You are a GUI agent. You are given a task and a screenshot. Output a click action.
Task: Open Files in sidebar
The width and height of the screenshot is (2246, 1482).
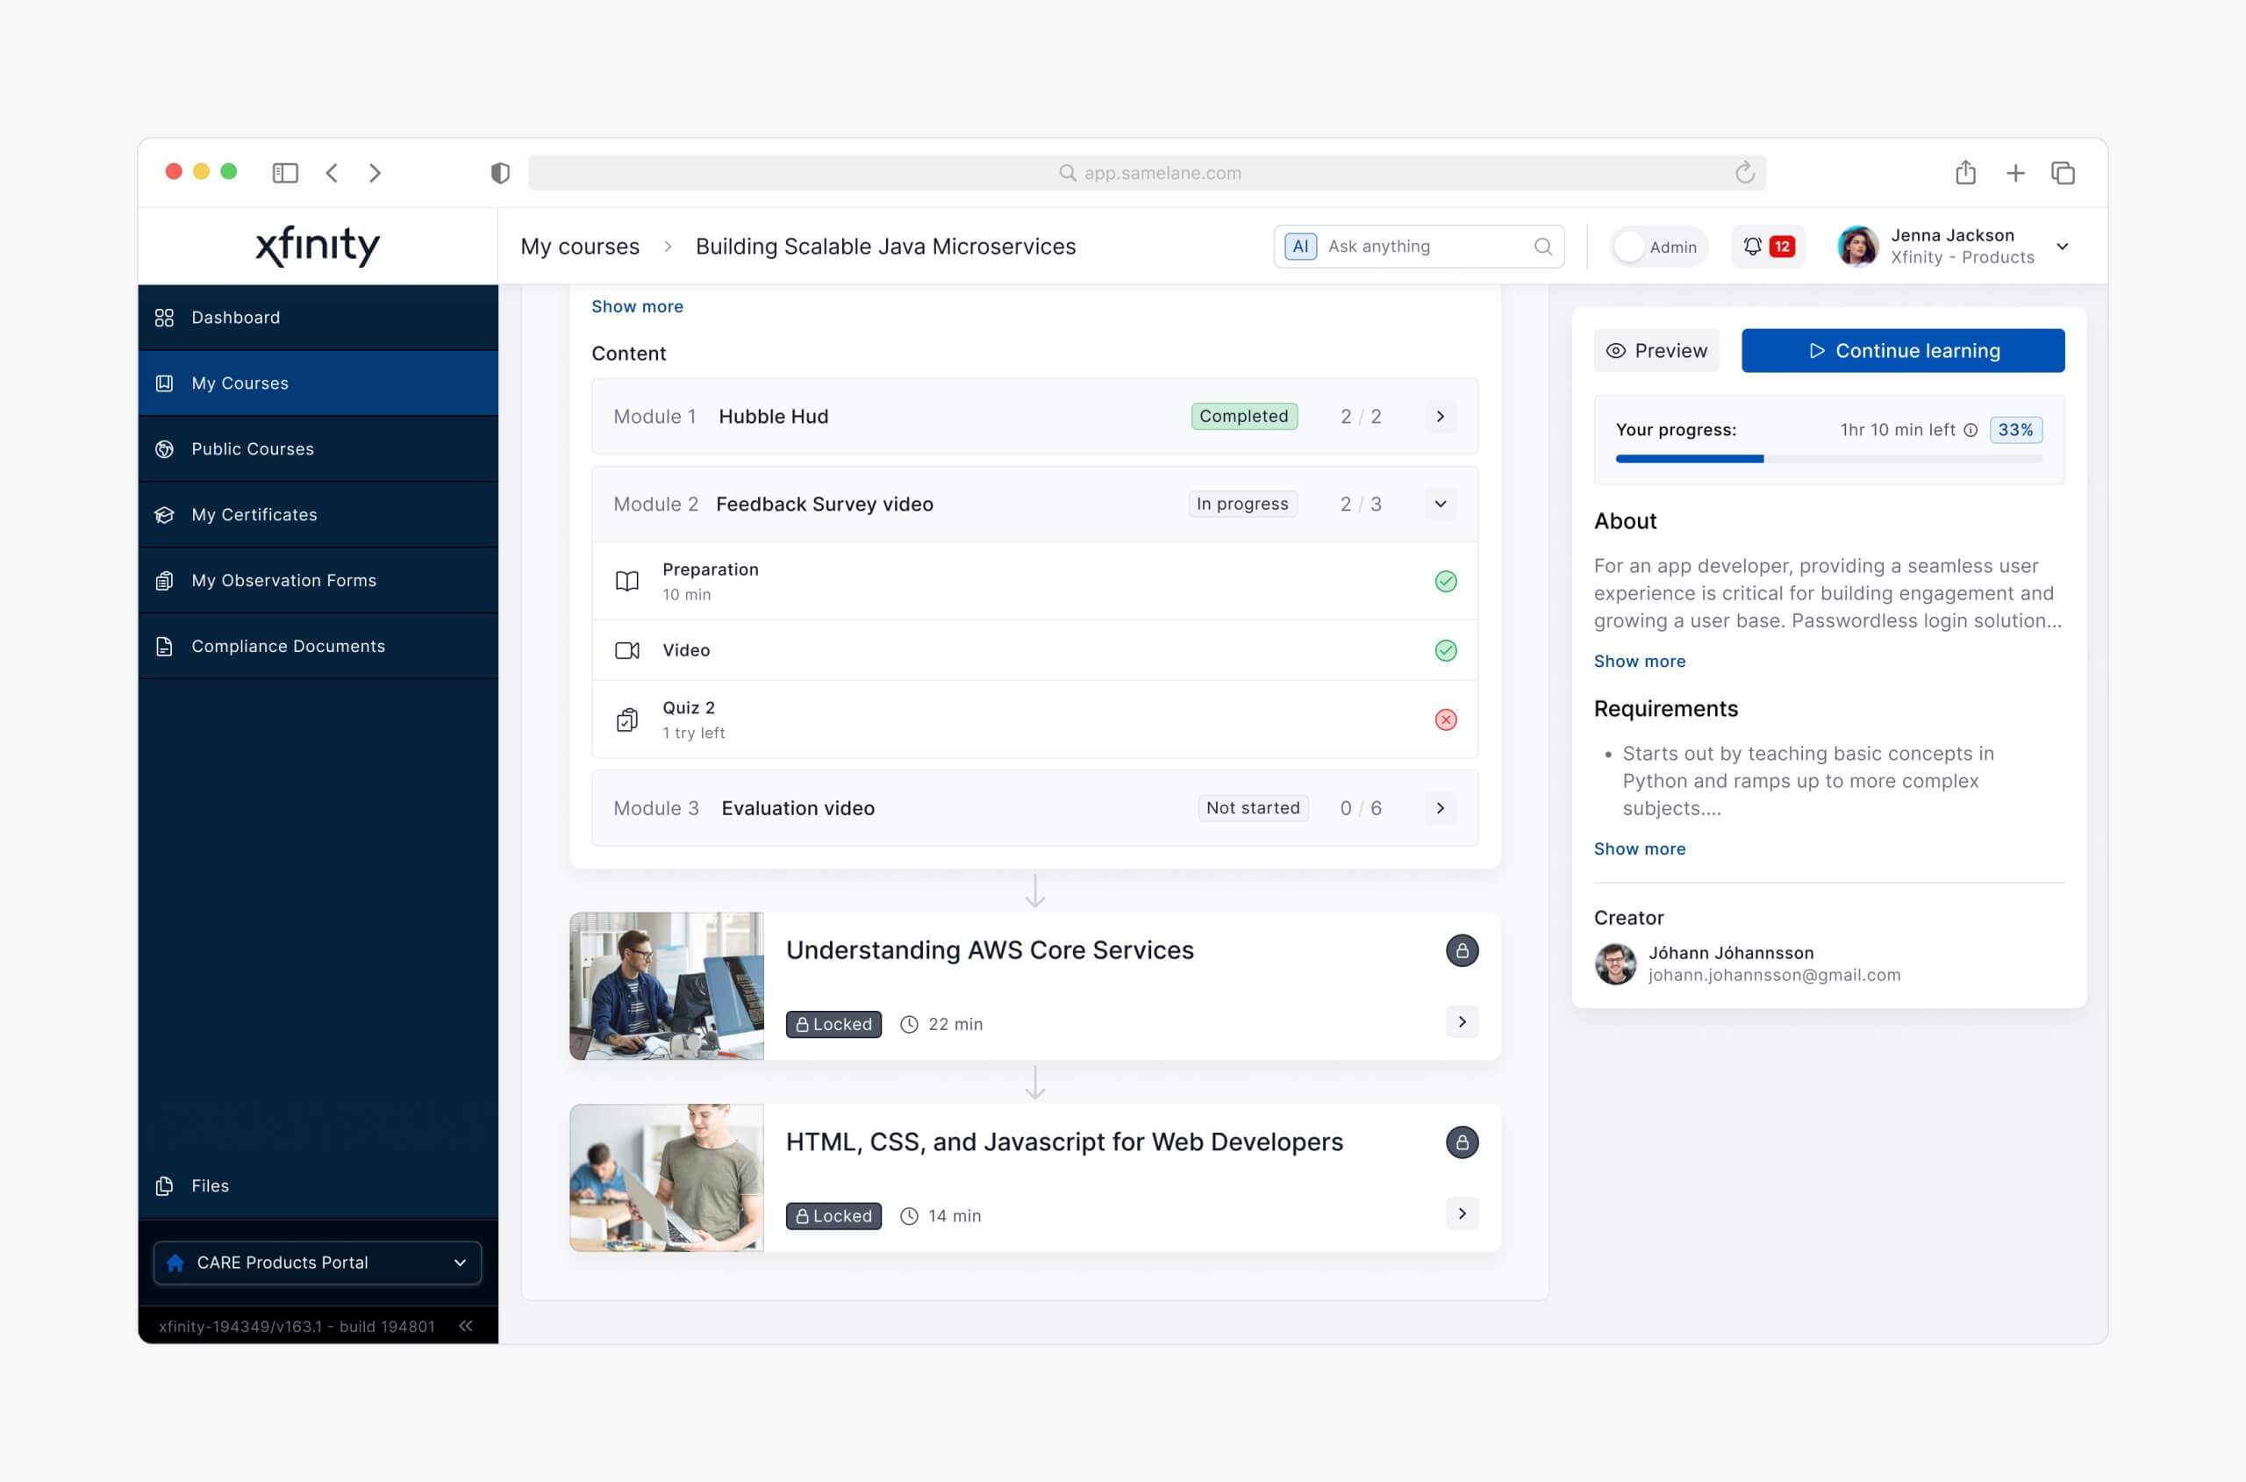point(318,1186)
